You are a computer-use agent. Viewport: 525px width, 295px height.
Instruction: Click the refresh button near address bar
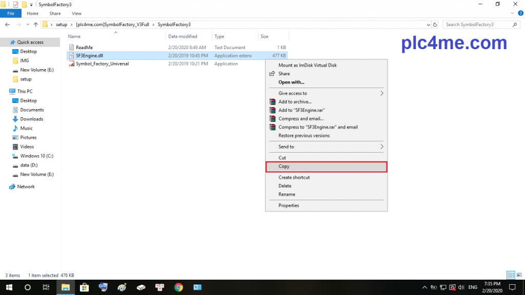tap(435, 25)
